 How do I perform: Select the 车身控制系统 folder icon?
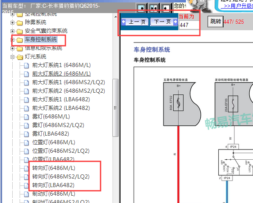[x=20, y=40]
